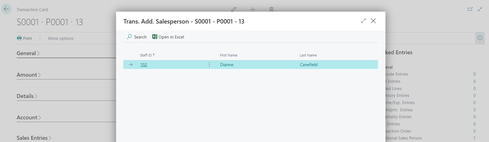The height and width of the screenshot is (142, 489).
Task: Open the More options menu
Action: pyautogui.click(x=61, y=38)
